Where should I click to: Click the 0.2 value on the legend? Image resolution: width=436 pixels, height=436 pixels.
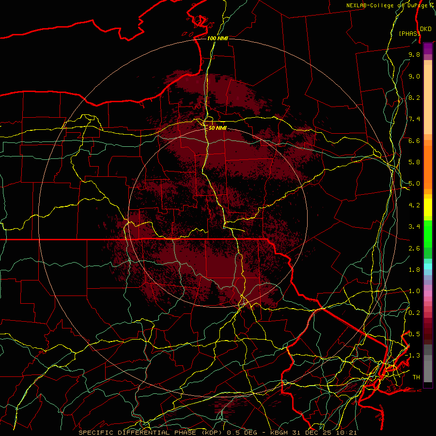(x=414, y=313)
